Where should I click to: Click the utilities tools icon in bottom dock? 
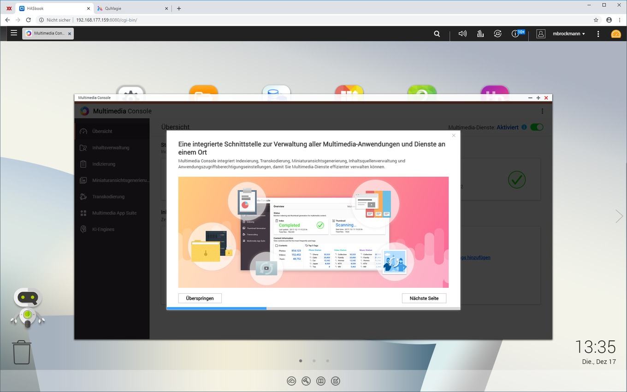coord(306,381)
